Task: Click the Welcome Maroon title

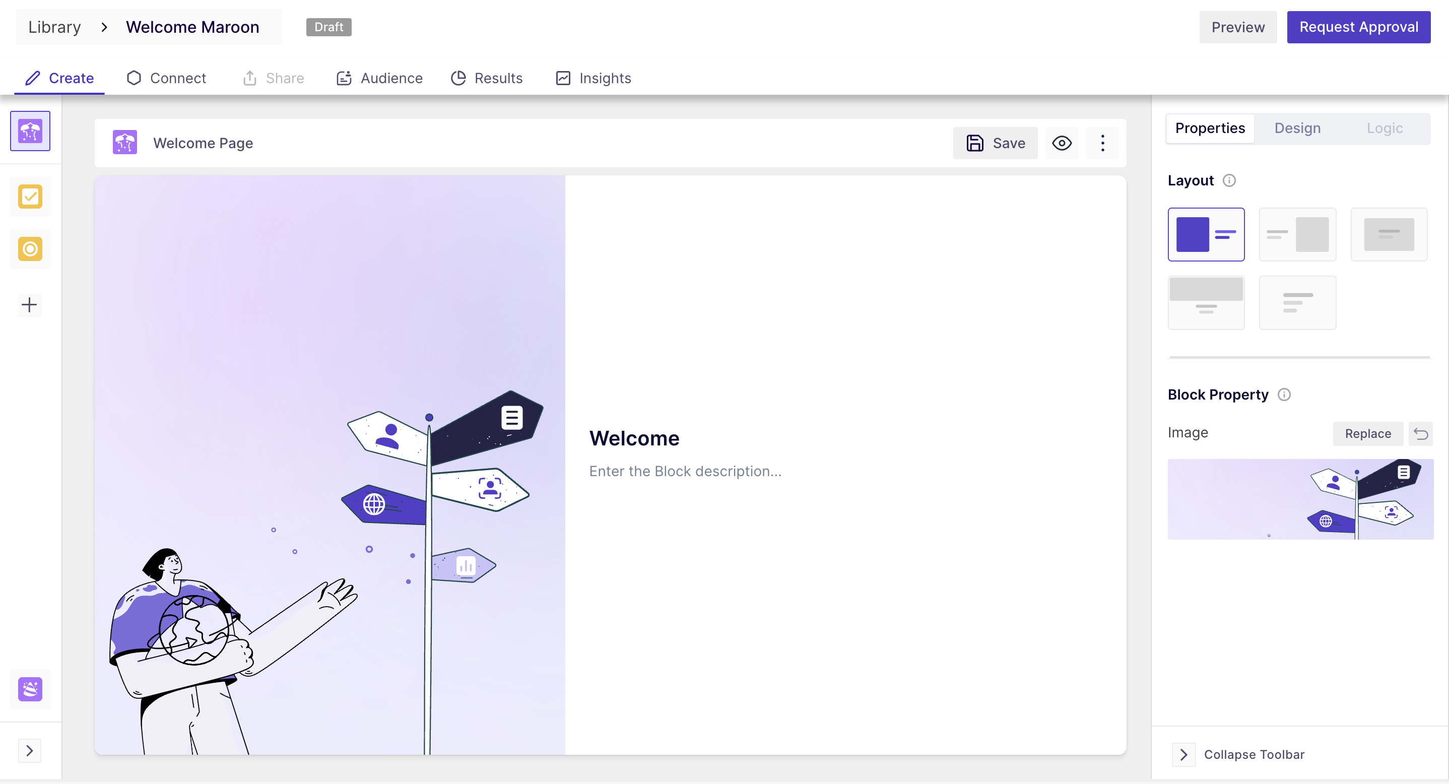Action: 192,27
